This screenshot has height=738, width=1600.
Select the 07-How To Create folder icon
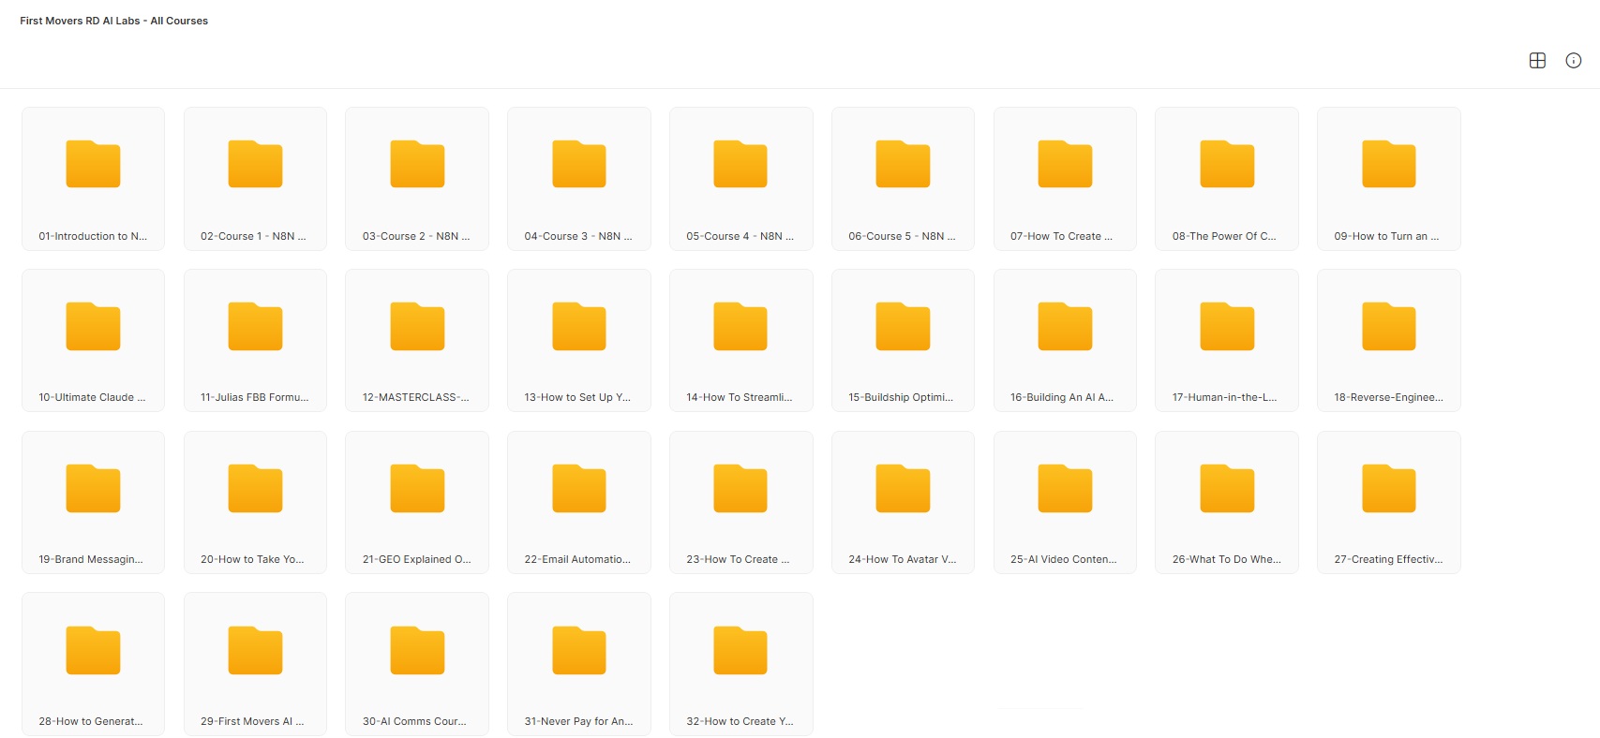1064,165
